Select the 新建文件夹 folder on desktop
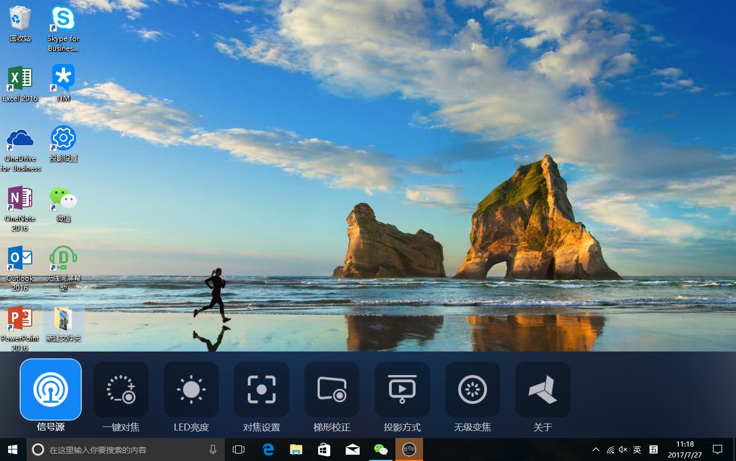Image resolution: width=736 pixels, height=461 pixels. 63,324
